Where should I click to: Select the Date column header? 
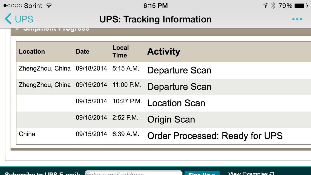[x=82, y=51]
